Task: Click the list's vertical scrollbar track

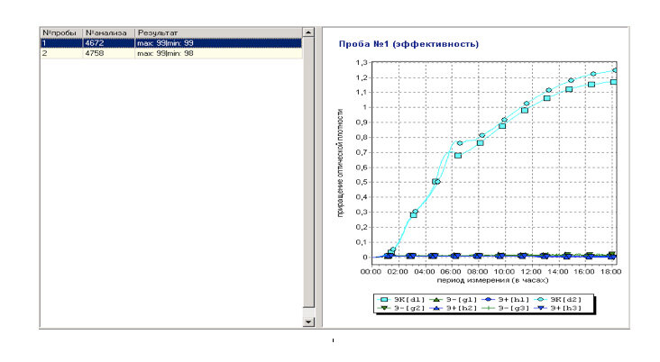Action: tap(308, 180)
